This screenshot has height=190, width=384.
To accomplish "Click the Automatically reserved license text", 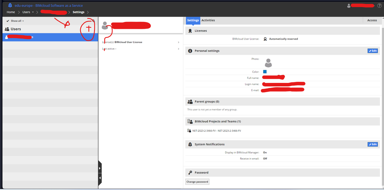I will coord(283,39).
